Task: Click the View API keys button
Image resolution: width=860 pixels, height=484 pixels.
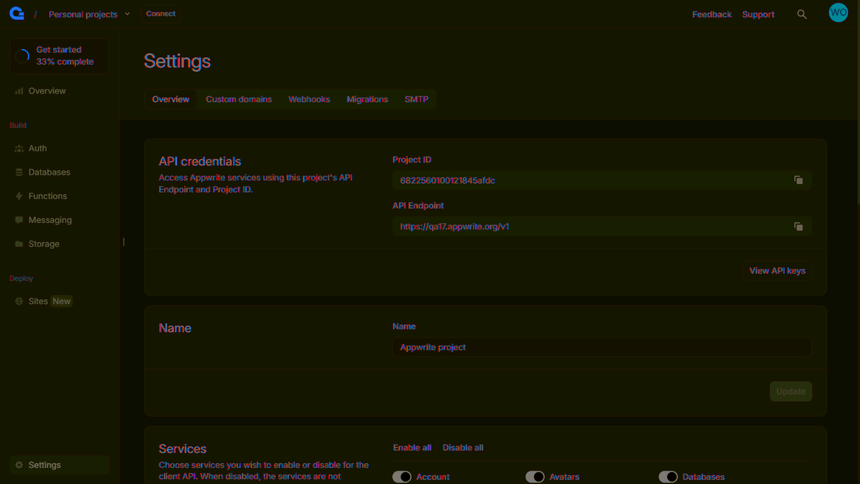Action: tap(777, 270)
